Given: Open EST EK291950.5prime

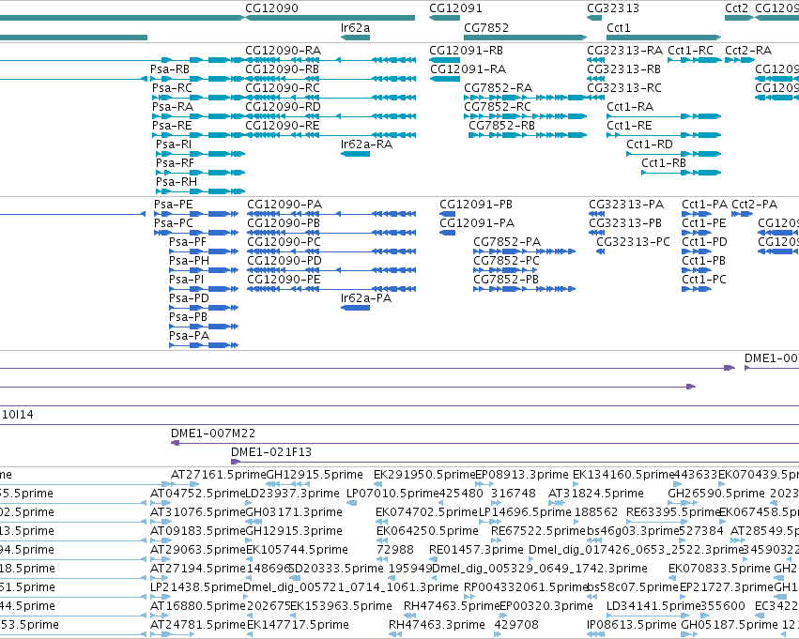Looking at the screenshot, I should pyautogui.click(x=424, y=475).
